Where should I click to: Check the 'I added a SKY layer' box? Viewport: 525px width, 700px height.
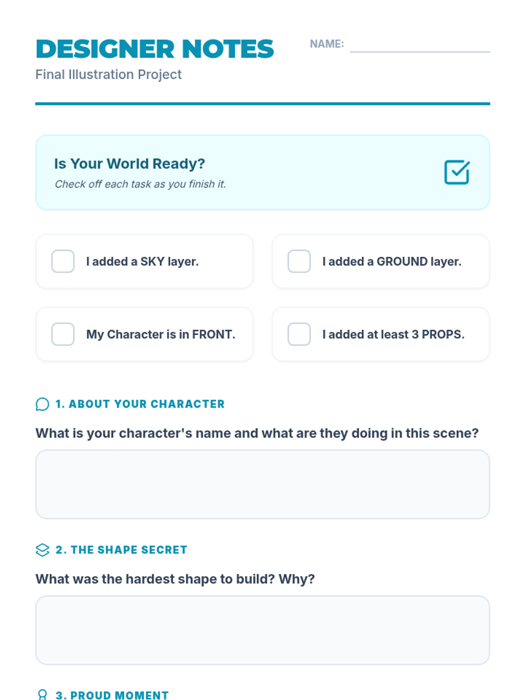tap(63, 262)
